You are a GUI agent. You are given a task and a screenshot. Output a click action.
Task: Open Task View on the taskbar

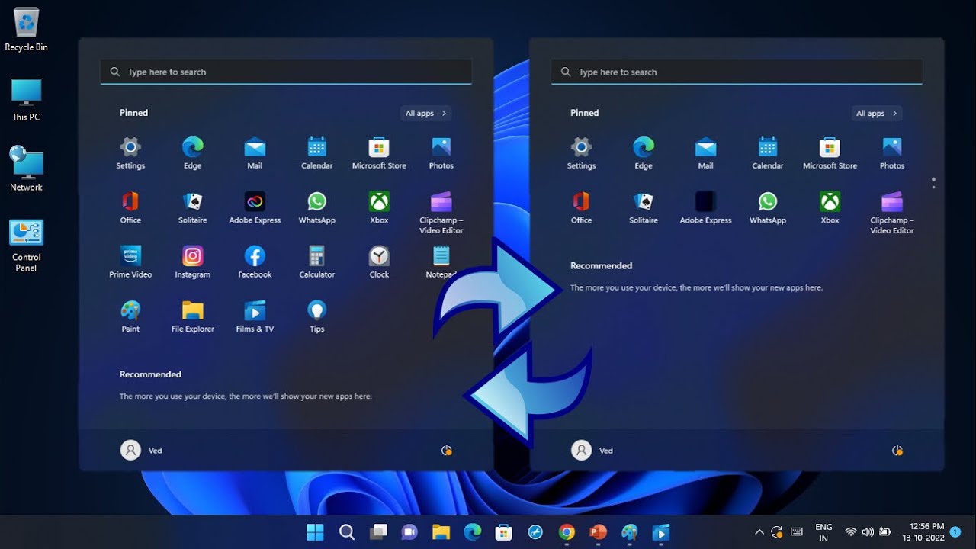pos(378,531)
